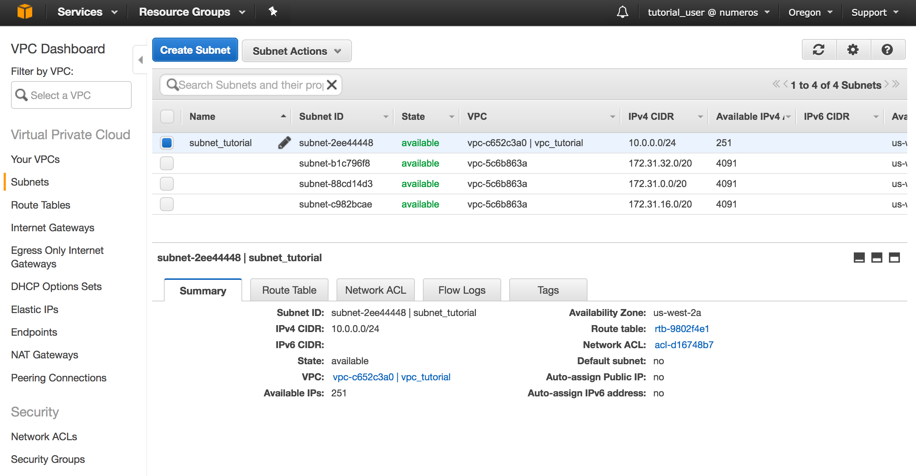
Task: Open network ACL link acl-d16748b7
Action: (684, 345)
